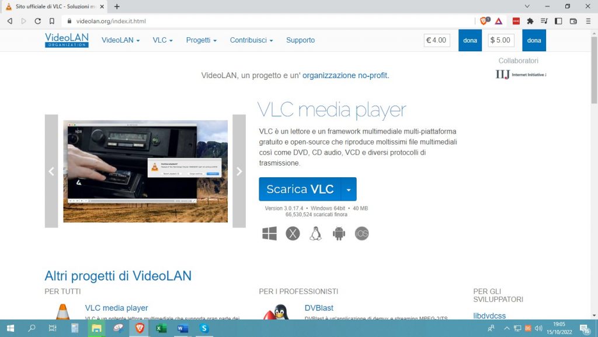Expand the Contribuisci menu

[250, 40]
